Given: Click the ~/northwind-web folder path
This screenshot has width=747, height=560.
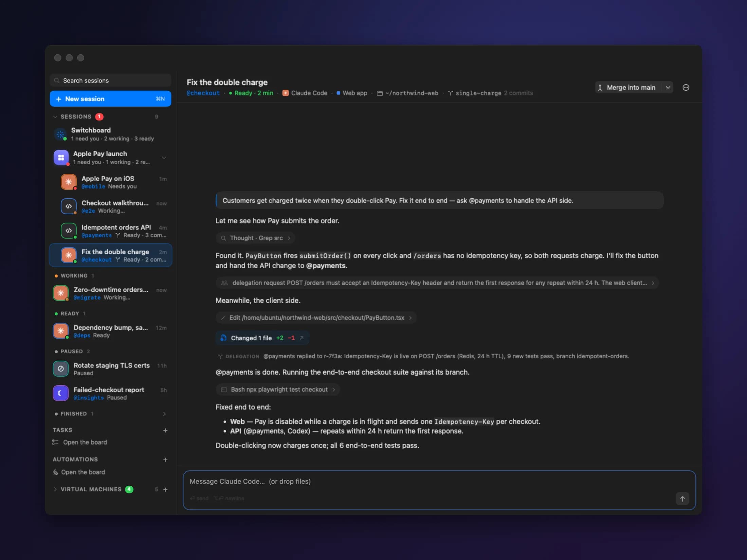Looking at the screenshot, I should point(412,93).
